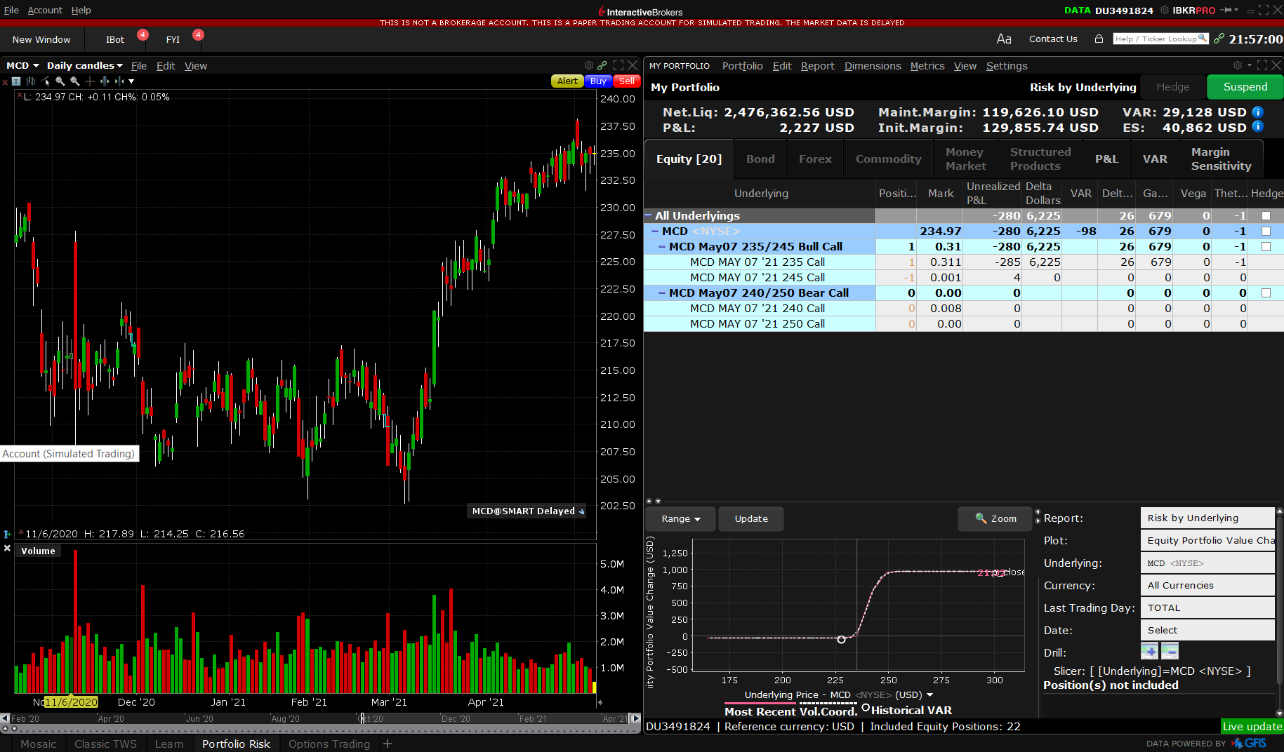
Task: Open the Metrics menu in My Portfolio
Action: coord(927,66)
